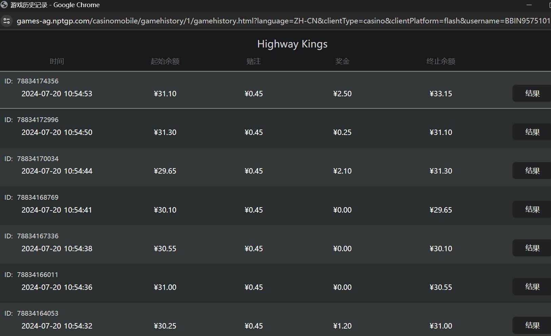Select the 赌注 column header
This screenshot has height=336, width=551.
[x=253, y=61]
